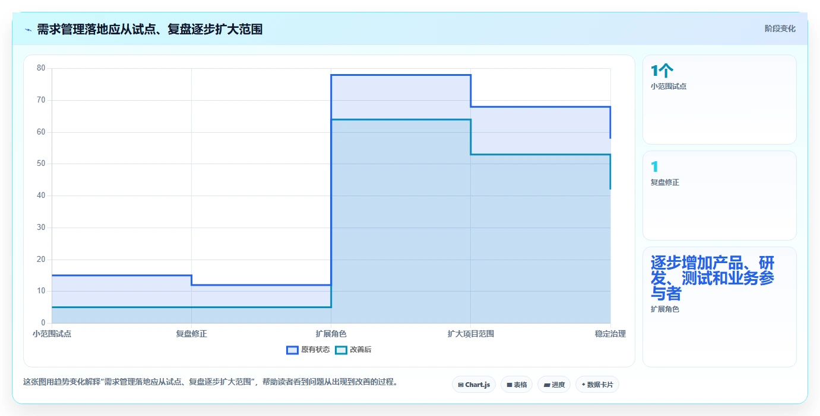820x416 pixels.
Task: Click the lightning icon beside the title
Action: pyautogui.click(x=29, y=30)
